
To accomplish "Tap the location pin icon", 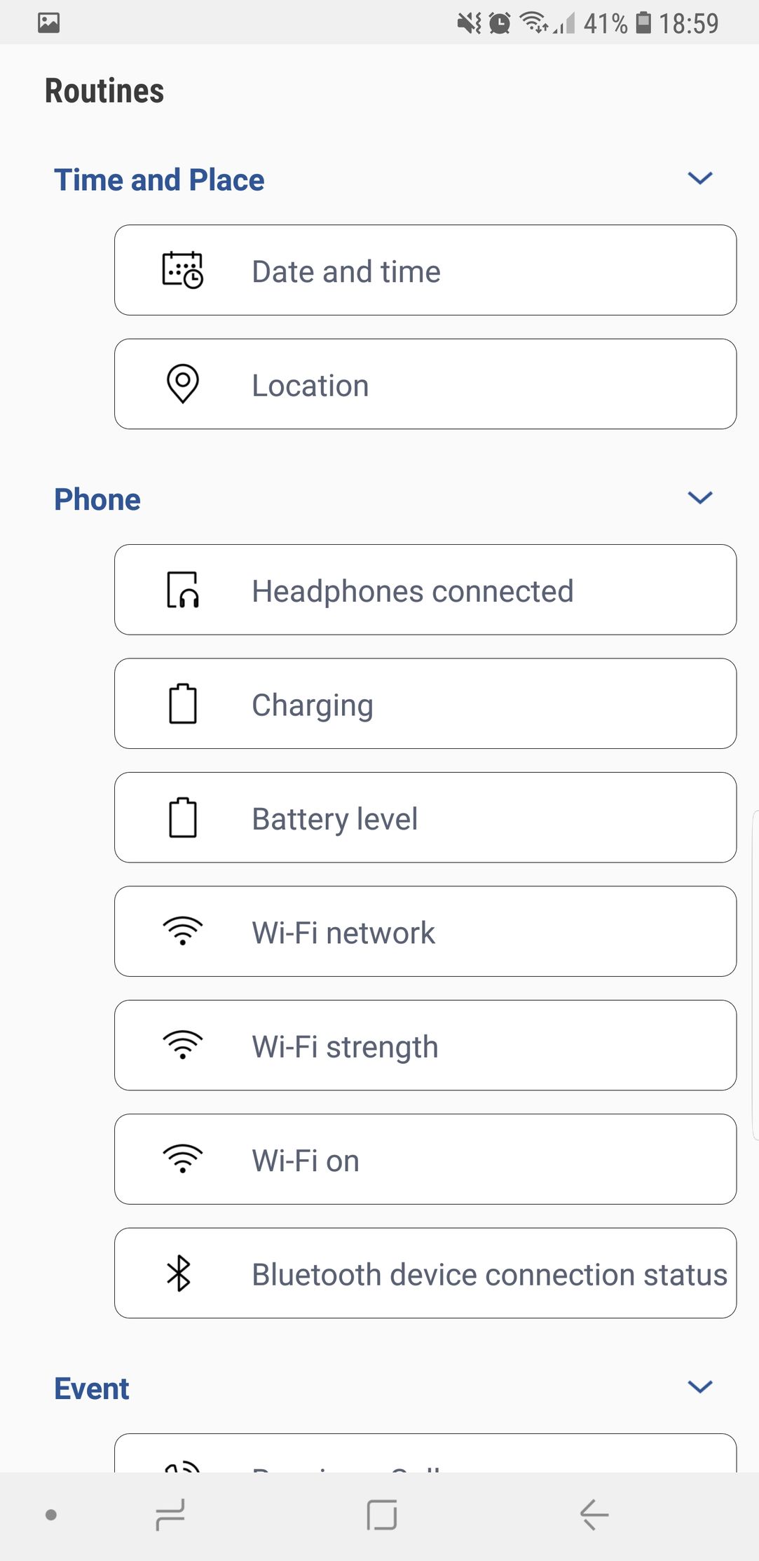I will 182,384.
